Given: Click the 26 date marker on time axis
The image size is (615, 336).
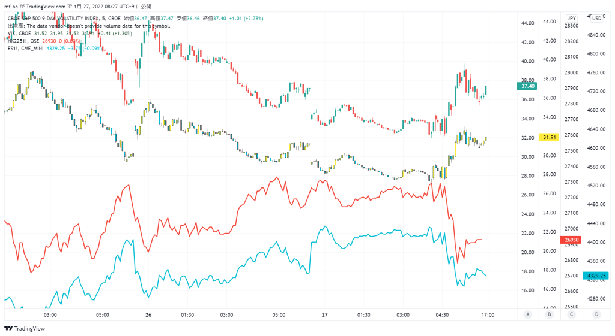Looking at the screenshot, I should tap(148, 315).
